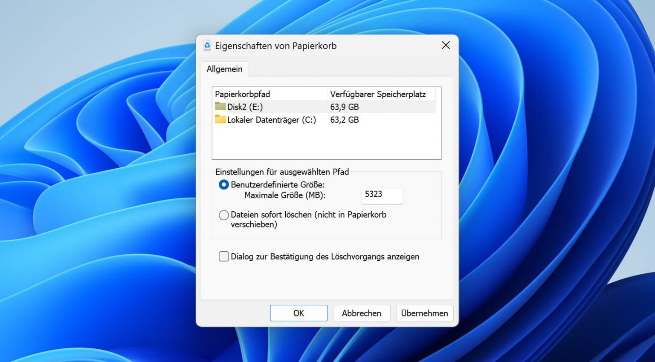Screen dimensions: 655x362
Task: Switch to the Allgemein tab
Action: coord(224,69)
